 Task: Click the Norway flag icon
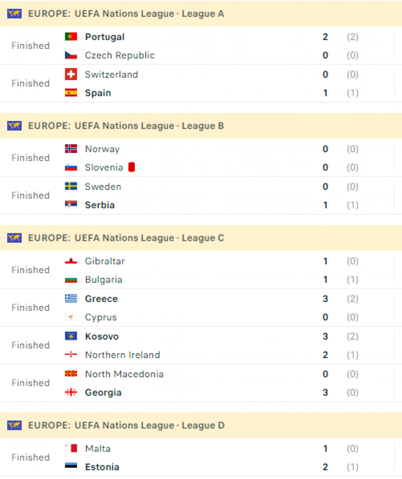pyautogui.click(x=71, y=149)
